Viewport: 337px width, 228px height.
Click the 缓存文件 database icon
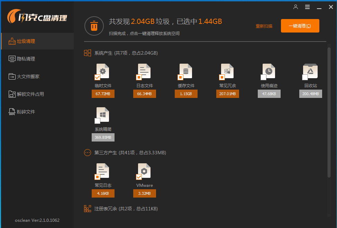click(x=186, y=71)
